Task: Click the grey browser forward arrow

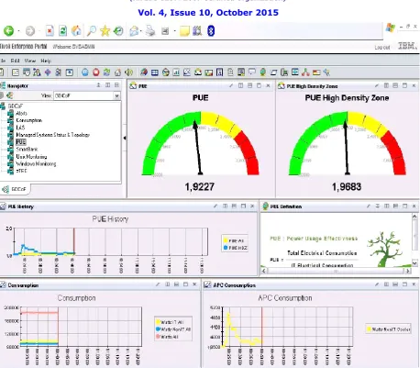Action: tap(30, 31)
